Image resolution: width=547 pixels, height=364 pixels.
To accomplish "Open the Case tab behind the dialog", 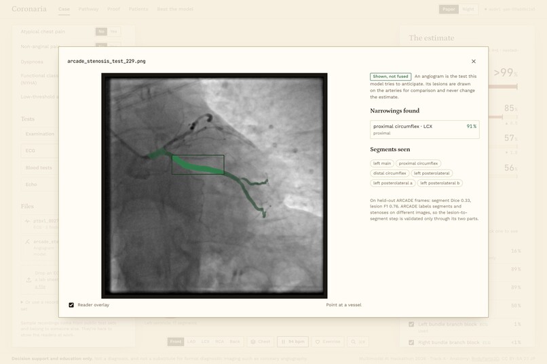I will [x=64, y=9].
